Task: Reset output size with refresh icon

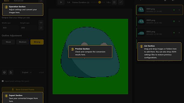Action: (x=41, y=28)
